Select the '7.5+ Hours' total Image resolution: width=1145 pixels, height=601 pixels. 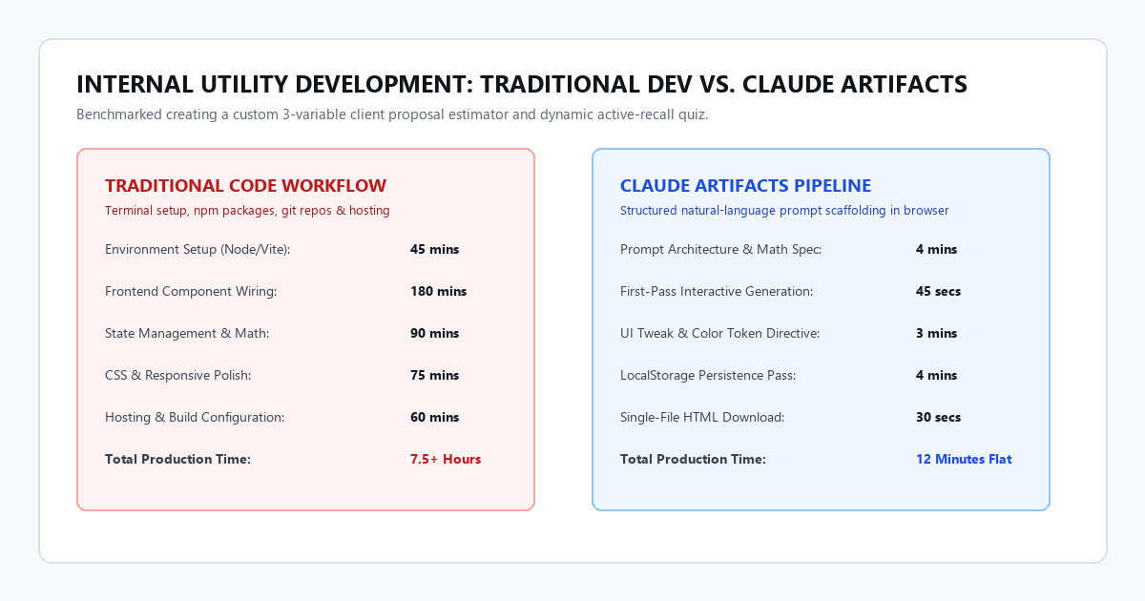point(446,459)
